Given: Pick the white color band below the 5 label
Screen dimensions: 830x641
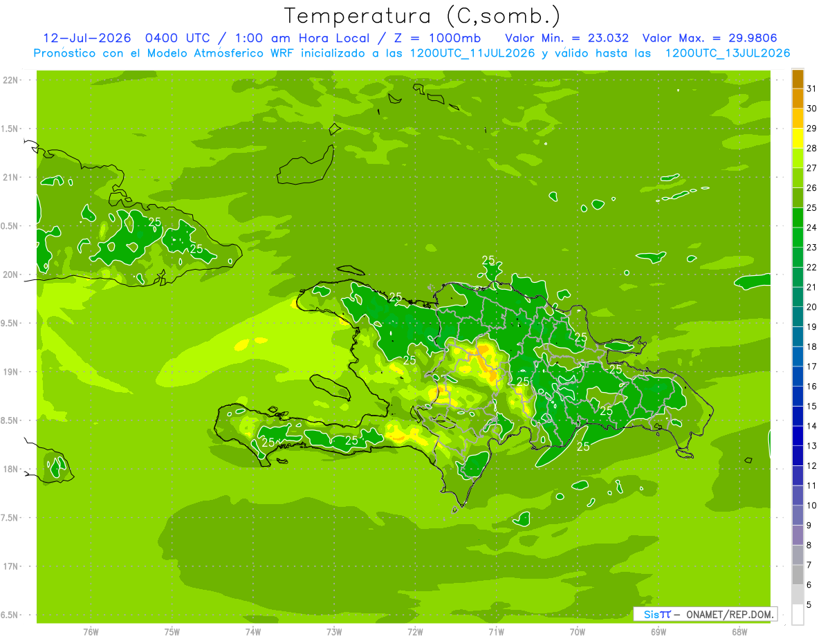Looking at the screenshot, I should pos(797,615).
